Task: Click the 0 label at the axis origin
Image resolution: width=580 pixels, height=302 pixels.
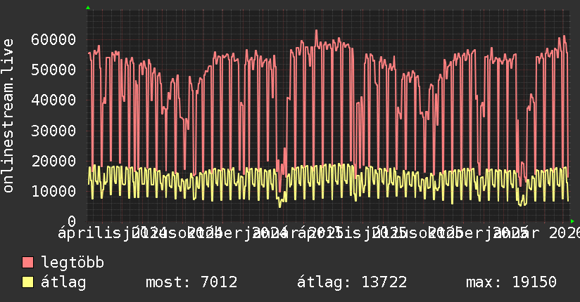Action: coord(71,221)
